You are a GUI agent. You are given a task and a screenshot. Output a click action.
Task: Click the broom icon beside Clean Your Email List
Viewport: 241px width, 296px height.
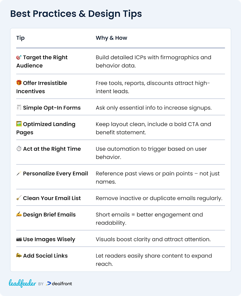point(19,198)
